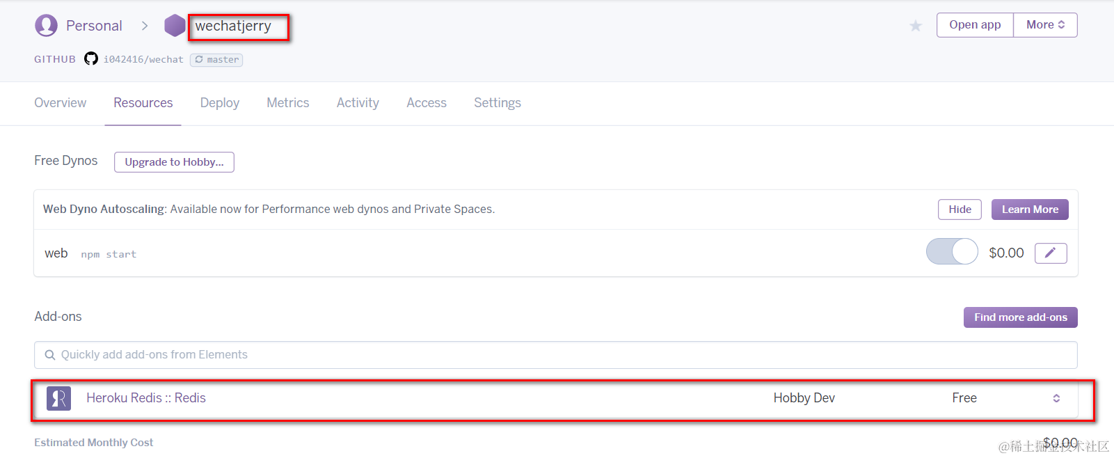The width and height of the screenshot is (1114, 458).
Task: Hide the autoscaling notice
Action: point(960,210)
